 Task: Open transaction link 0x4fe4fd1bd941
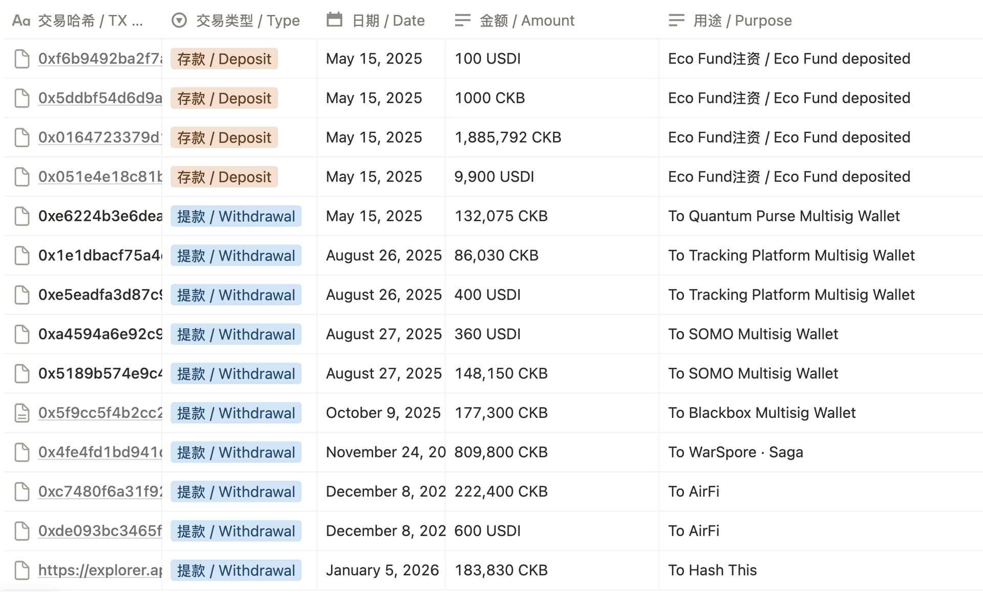point(100,452)
